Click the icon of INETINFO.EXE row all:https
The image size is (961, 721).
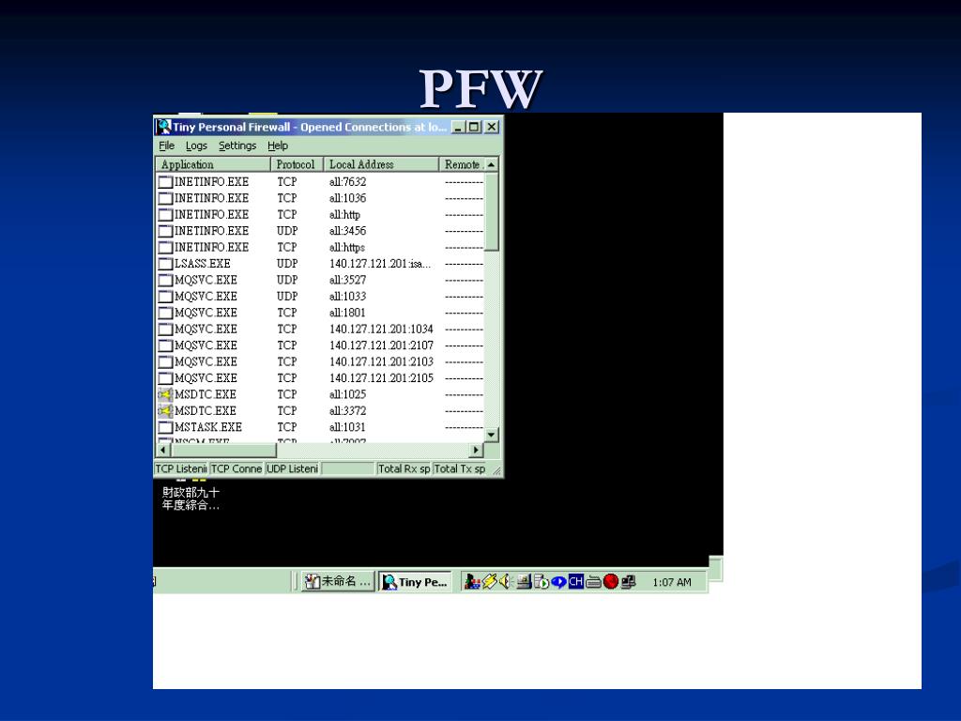165,248
